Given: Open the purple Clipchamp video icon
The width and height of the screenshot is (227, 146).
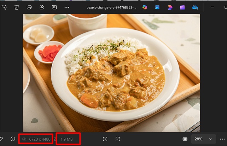Looking at the screenshot, I should point(182,7).
